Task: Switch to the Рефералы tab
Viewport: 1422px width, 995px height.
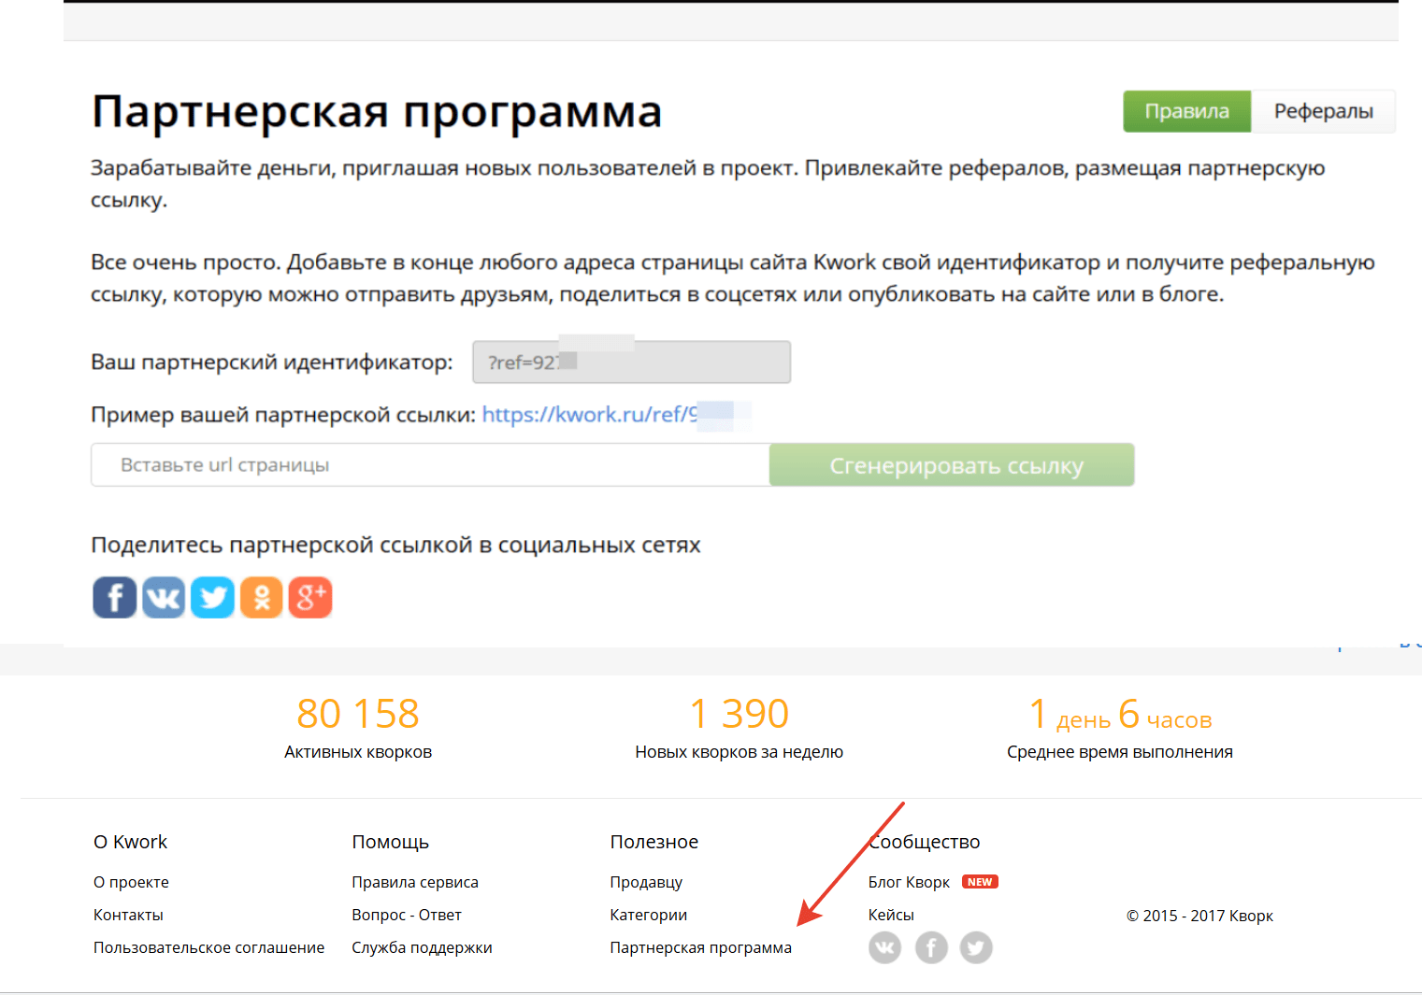Action: (1323, 111)
